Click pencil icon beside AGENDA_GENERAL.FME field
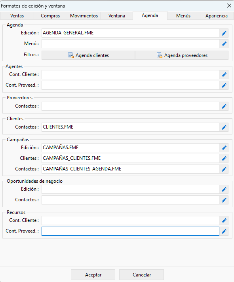 pyautogui.click(x=224, y=33)
